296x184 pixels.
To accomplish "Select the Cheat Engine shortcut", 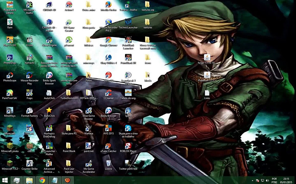I will tap(49, 40).
